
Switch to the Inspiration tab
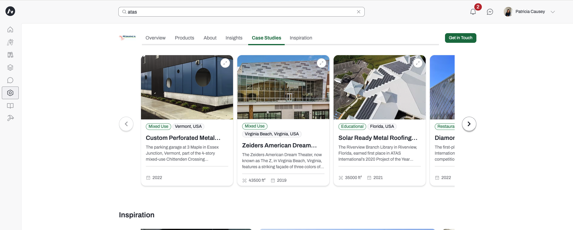pyautogui.click(x=301, y=38)
